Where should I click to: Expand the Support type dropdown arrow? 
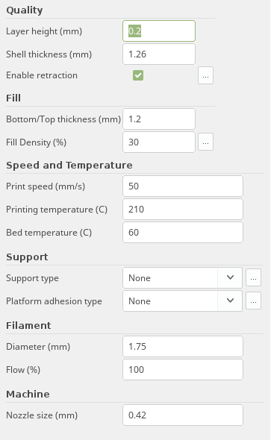[x=230, y=278]
